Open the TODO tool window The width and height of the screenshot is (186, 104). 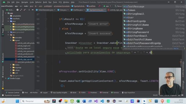[82, 92]
